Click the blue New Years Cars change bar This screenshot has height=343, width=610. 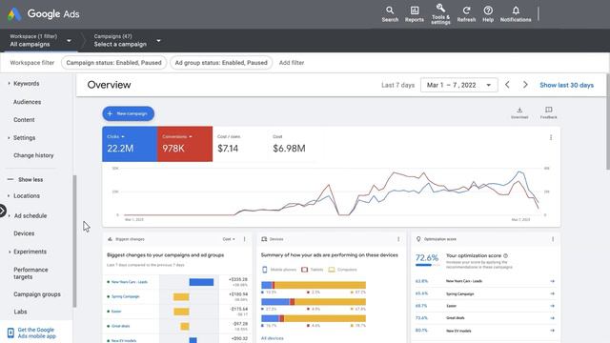pos(201,282)
